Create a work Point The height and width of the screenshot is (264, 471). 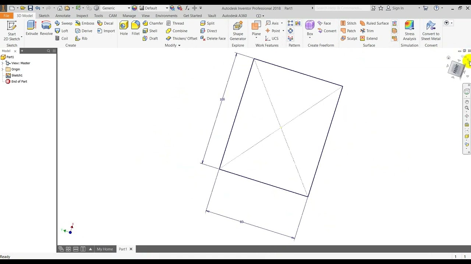point(273,31)
